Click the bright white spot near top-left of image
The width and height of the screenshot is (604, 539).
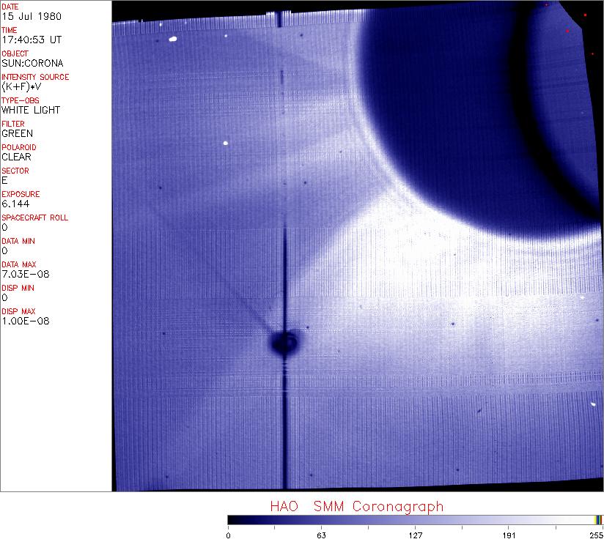click(173, 40)
